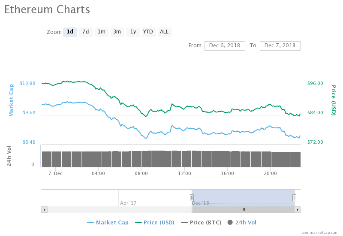Set zoom range to 1m
The image size is (343, 236).
click(102, 32)
